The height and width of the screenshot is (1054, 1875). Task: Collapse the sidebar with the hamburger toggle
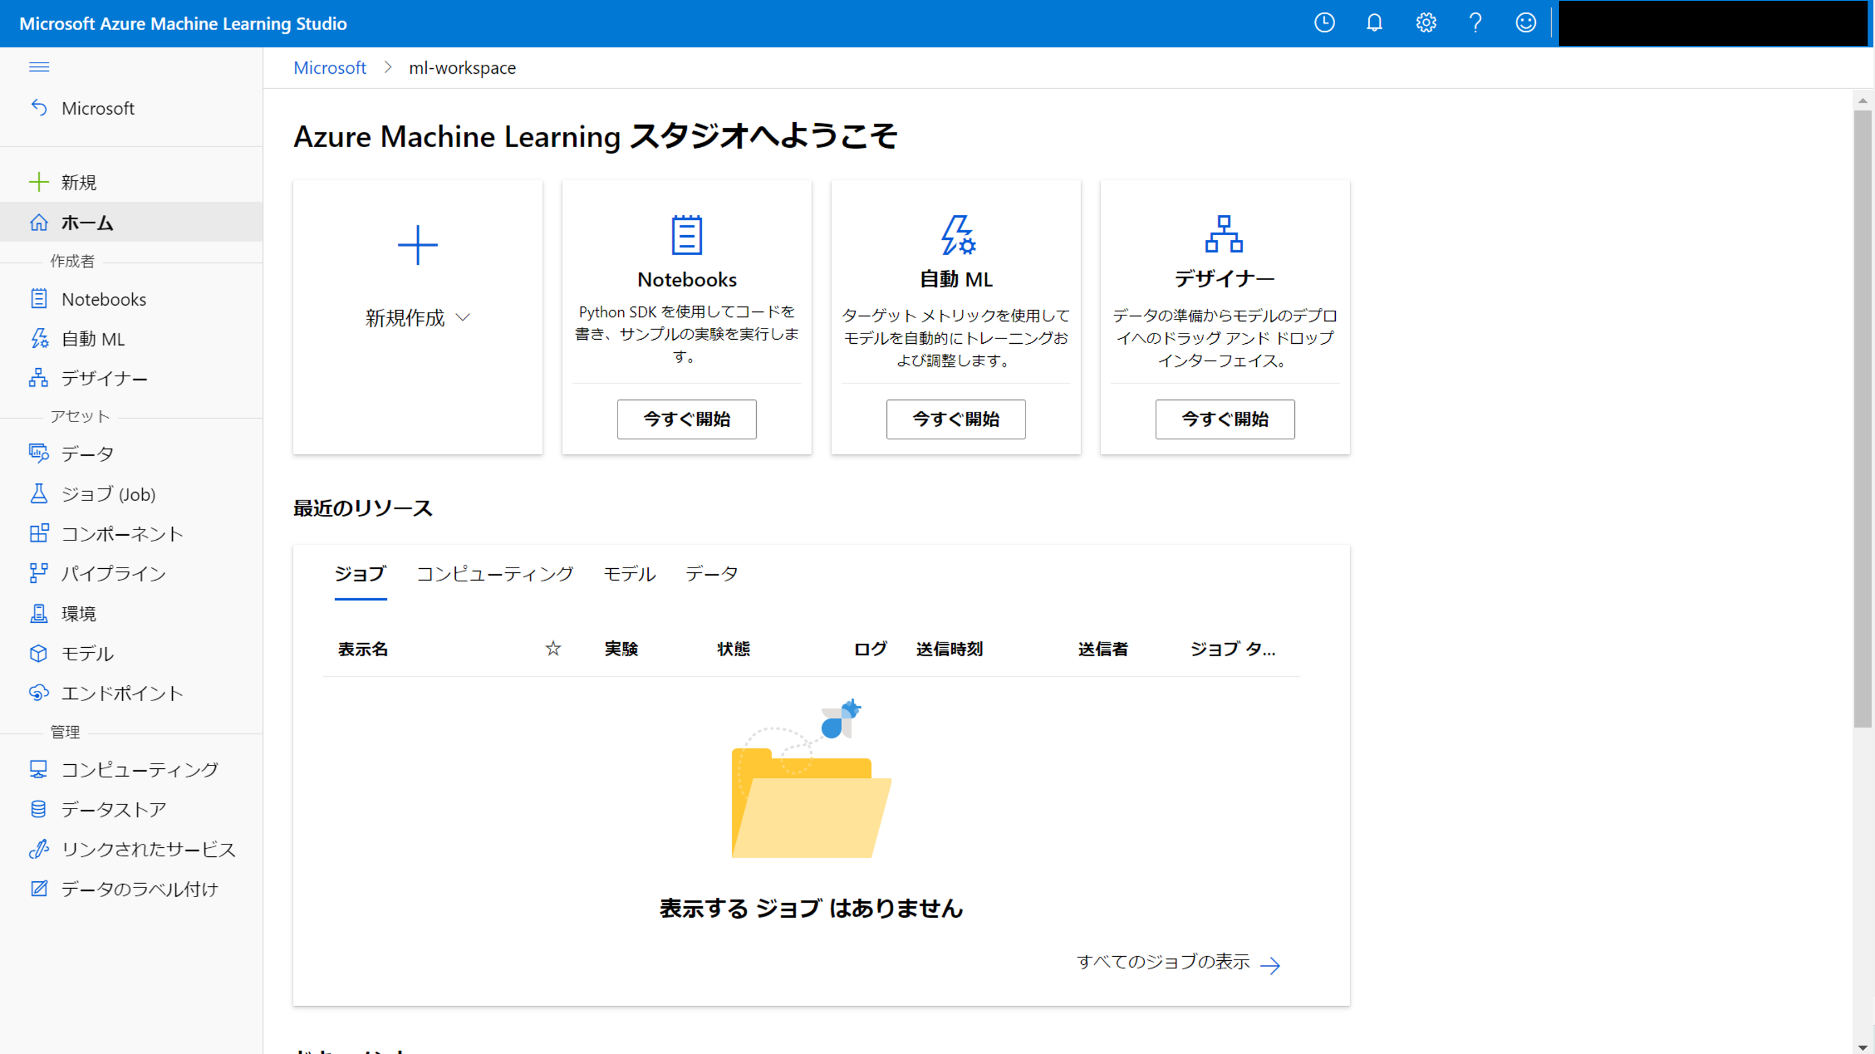coord(39,66)
